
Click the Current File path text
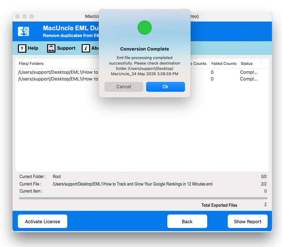tap(133, 184)
